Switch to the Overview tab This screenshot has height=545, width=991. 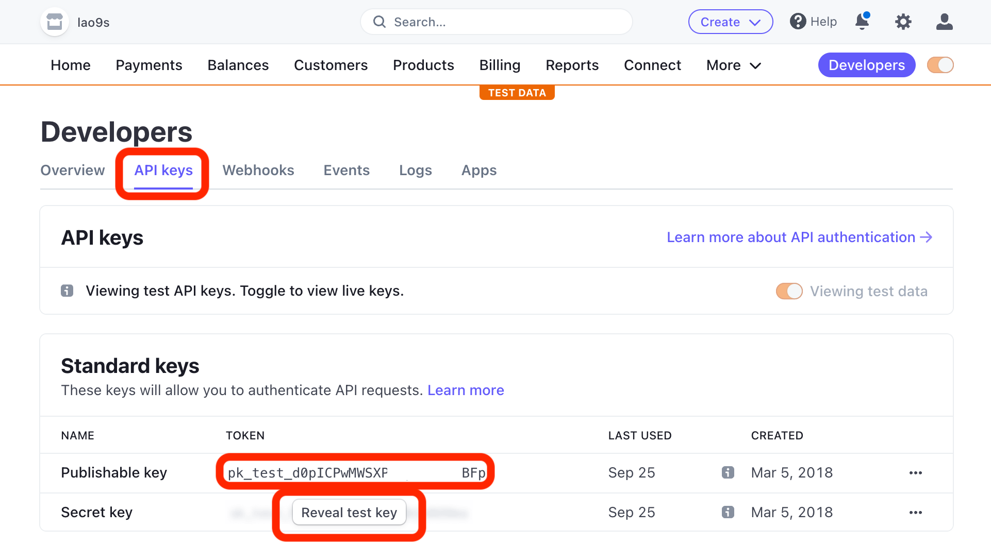[x=73, y=170]
